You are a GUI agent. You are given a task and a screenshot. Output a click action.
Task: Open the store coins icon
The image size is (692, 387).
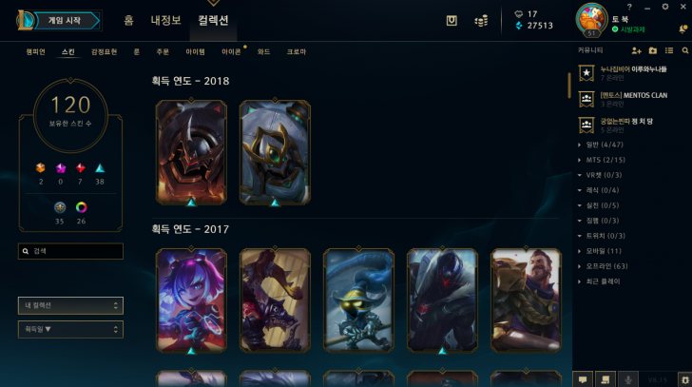coord(481,20)
